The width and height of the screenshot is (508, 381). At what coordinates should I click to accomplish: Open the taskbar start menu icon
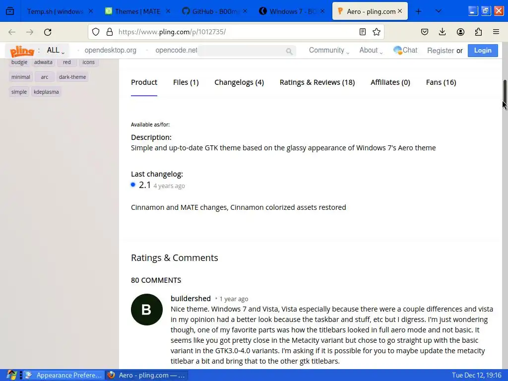click(x=12, y=375)
